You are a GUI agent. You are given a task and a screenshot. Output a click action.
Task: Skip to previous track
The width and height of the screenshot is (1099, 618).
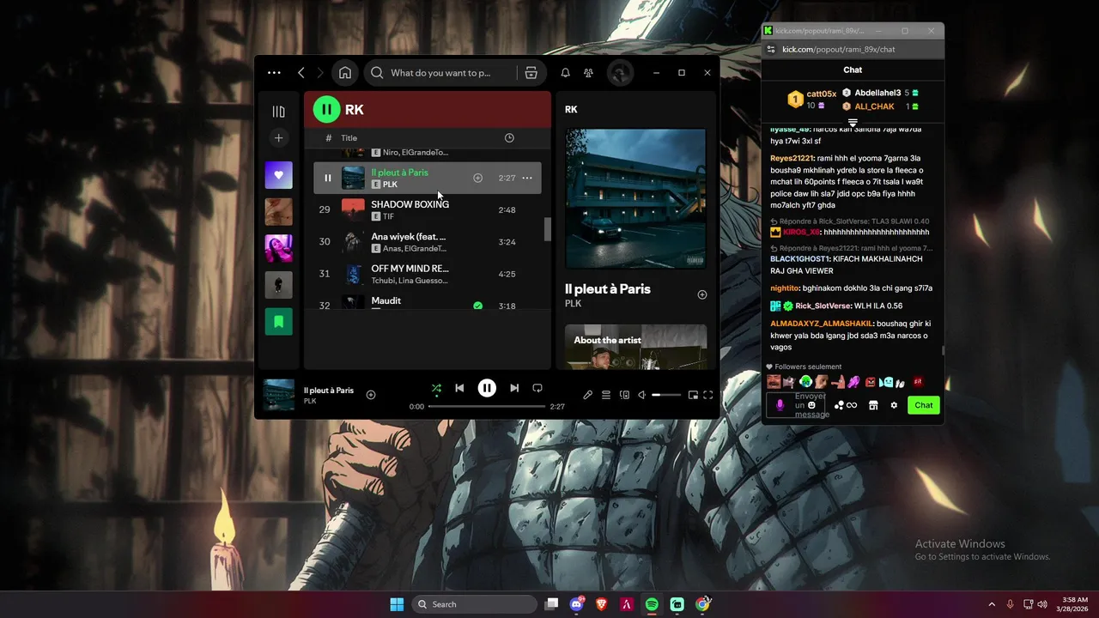coord(459,388)
